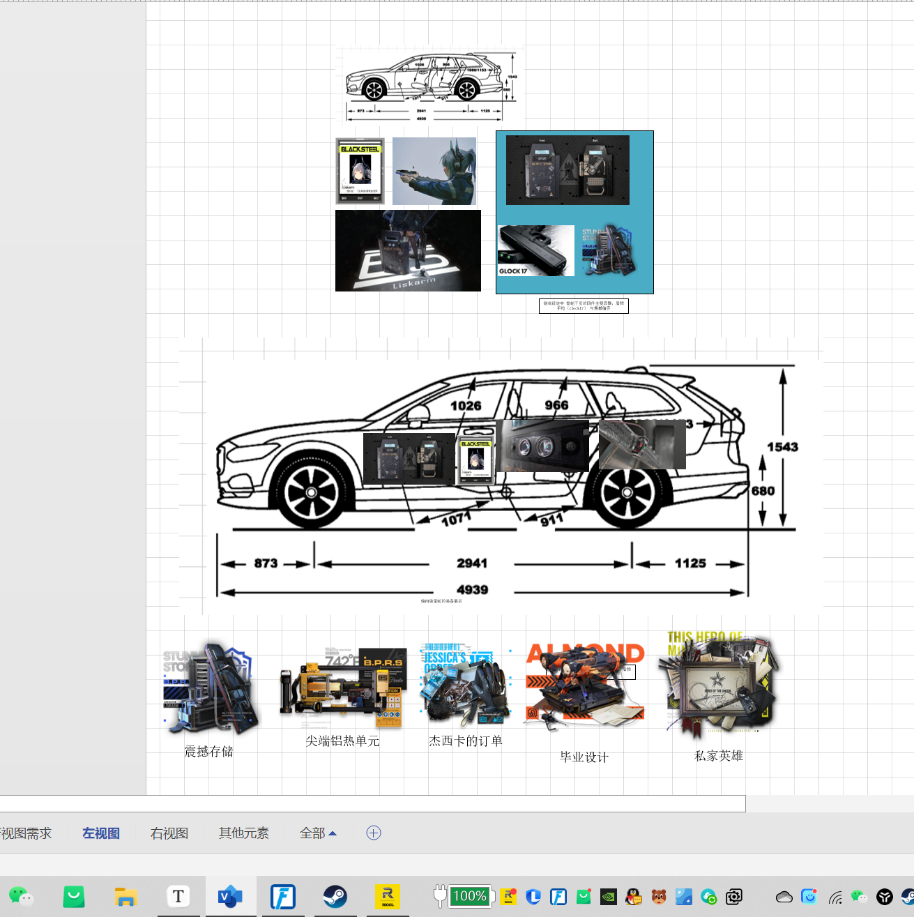Click the green circular refresh tray icon
The image size is (914, 917).
709,897
